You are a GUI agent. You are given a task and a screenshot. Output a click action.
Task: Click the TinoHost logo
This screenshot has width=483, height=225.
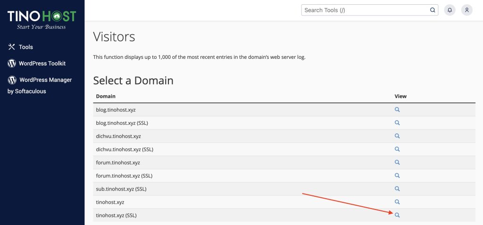(42, 20)
